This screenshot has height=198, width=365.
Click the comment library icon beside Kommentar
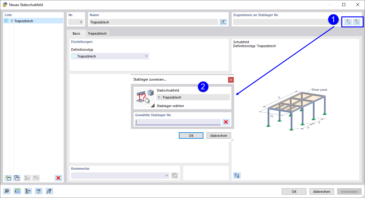175,175
